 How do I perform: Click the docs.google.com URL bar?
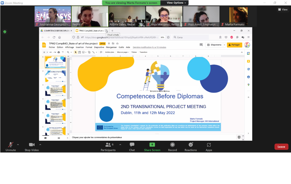pyautogui.click(x=121, y=37)
